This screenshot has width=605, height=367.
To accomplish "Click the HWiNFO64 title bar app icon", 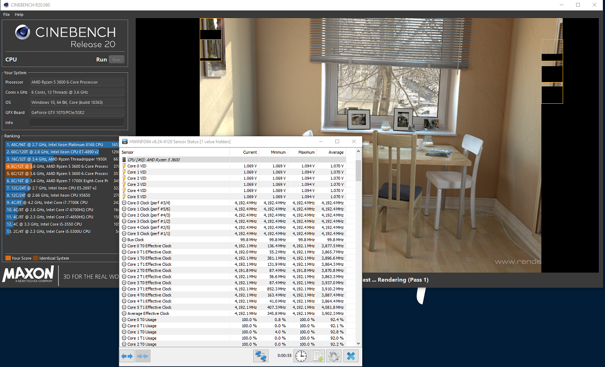I will [x=125, y=141].
